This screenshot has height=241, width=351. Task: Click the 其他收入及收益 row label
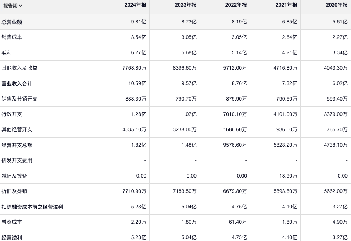click(19, 68)
